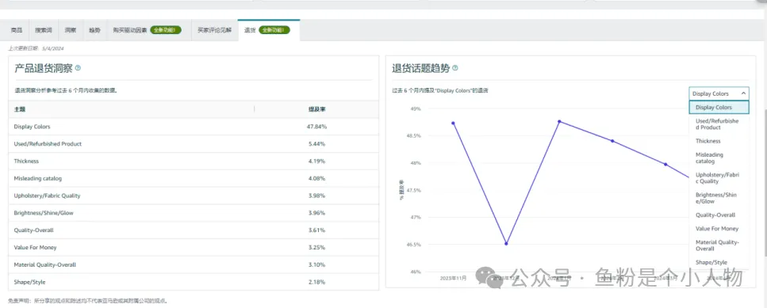Select Misleading catalog from the dropdown list
767x308 pixels.
tap(719, 158)
